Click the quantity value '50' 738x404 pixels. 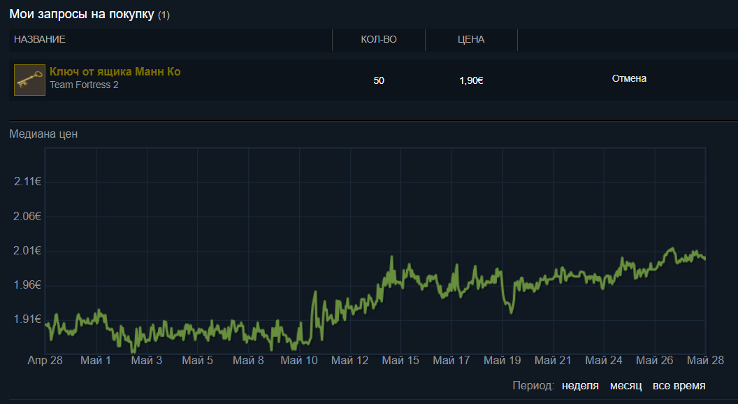pos(378,80)
